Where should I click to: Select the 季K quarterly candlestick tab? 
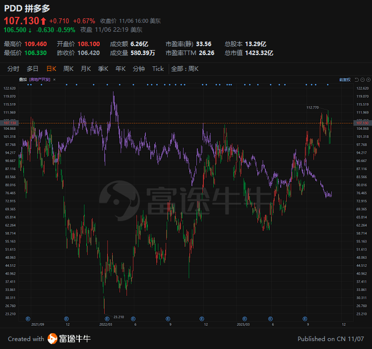point(103,69)
